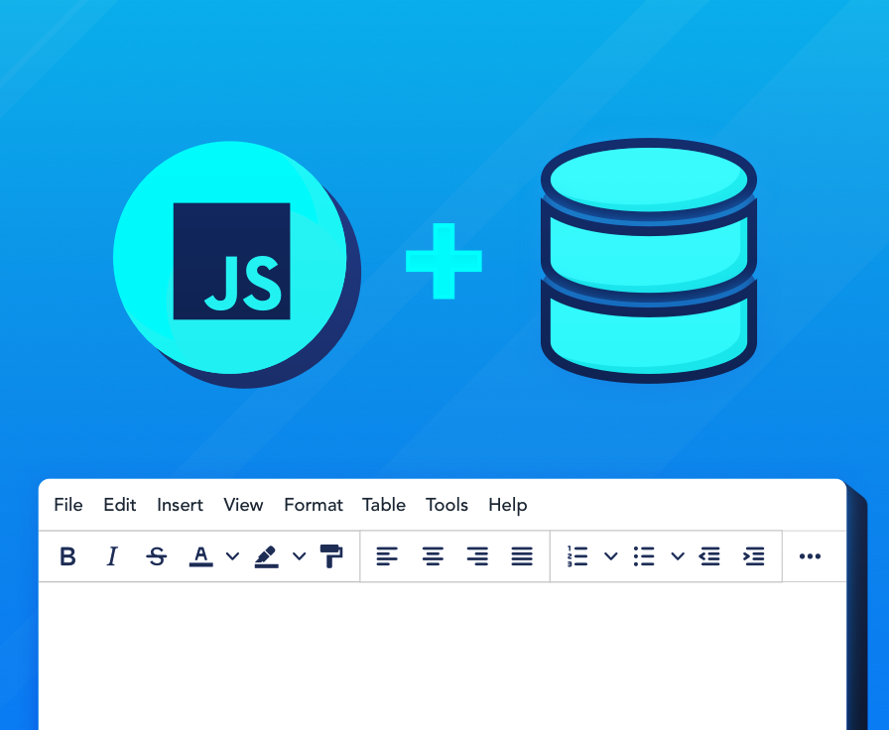Viewport: 889px width, 730px height.
Task: Apply justified text alignment
Action: [x=522, y=556]
